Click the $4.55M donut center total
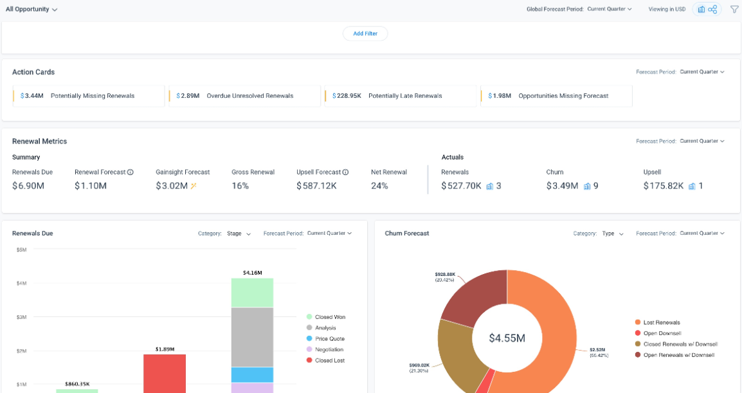This screenshot has width=742, height=393. (x=507, y=338)
